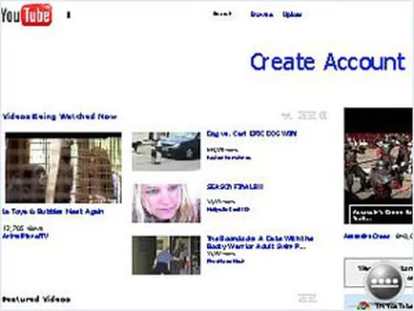Click the Create Account link
The width and height of the screenshot is (414, 311).
[327, 62]
